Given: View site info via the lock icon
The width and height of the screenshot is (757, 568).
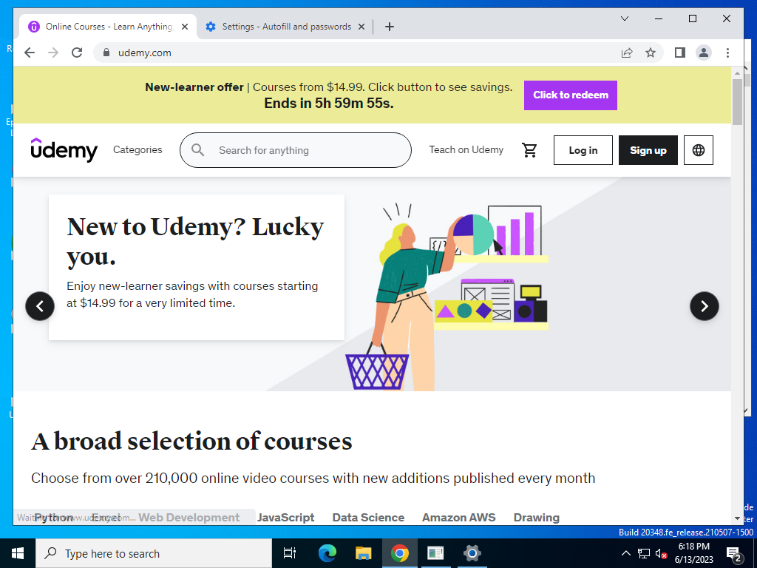Looking at the screenshot, I should point(106,53).
